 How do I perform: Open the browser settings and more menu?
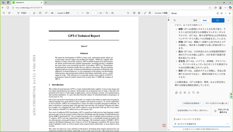pos(225,7)
